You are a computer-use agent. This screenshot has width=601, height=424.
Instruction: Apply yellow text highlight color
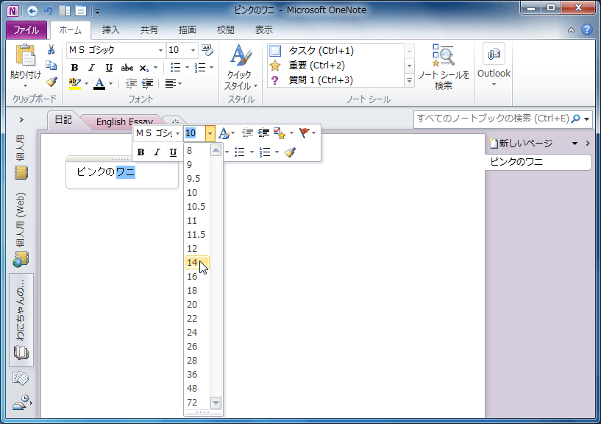coord(75,83)
